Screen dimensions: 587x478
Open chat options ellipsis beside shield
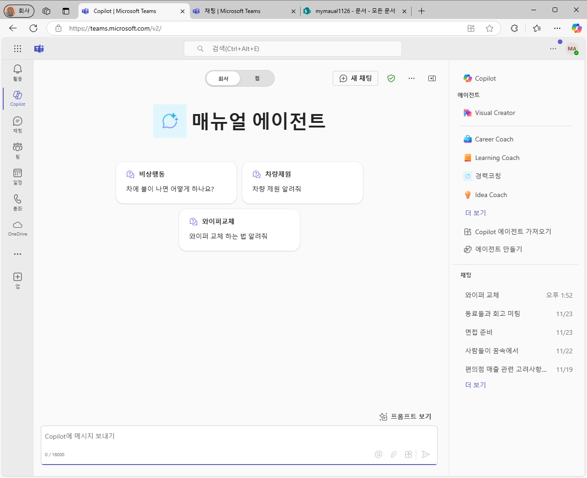[412, 78]
